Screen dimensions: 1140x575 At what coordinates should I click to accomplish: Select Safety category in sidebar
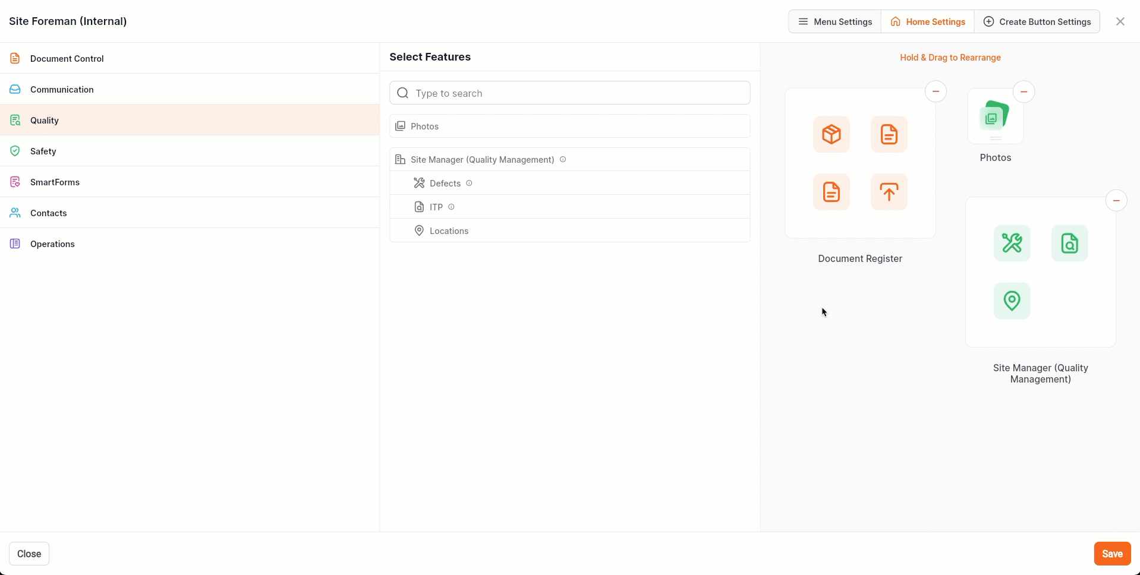click(43, 151)
